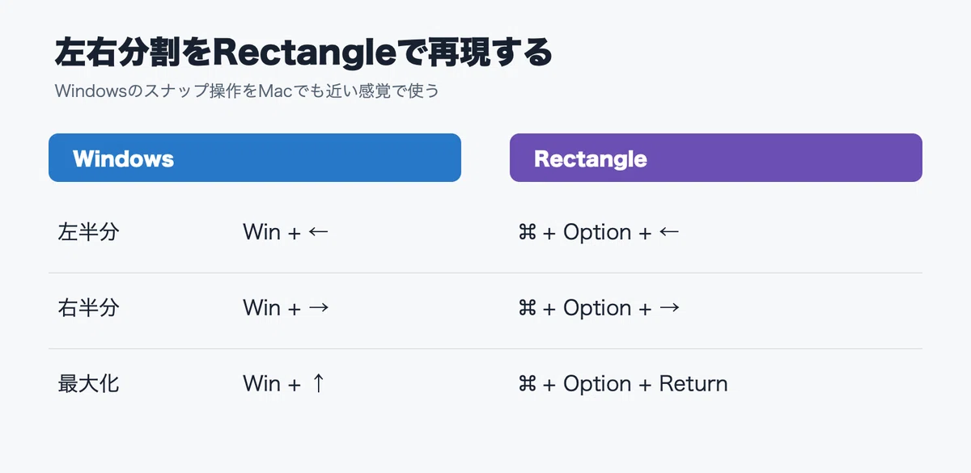The image size is (971, 473).
Task: Click the Command symbol in the left-half row
Action: point(527,233)
